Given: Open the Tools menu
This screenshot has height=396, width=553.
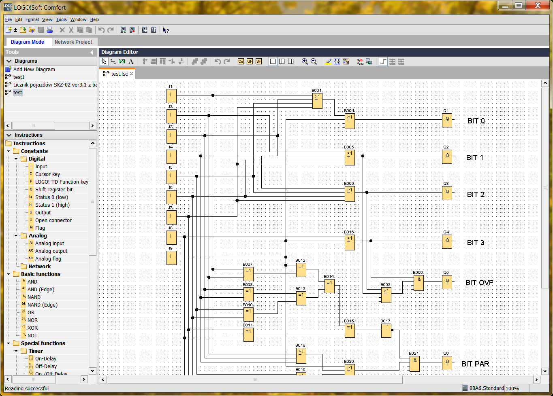Looking at the screenshot, I should 62,19.
